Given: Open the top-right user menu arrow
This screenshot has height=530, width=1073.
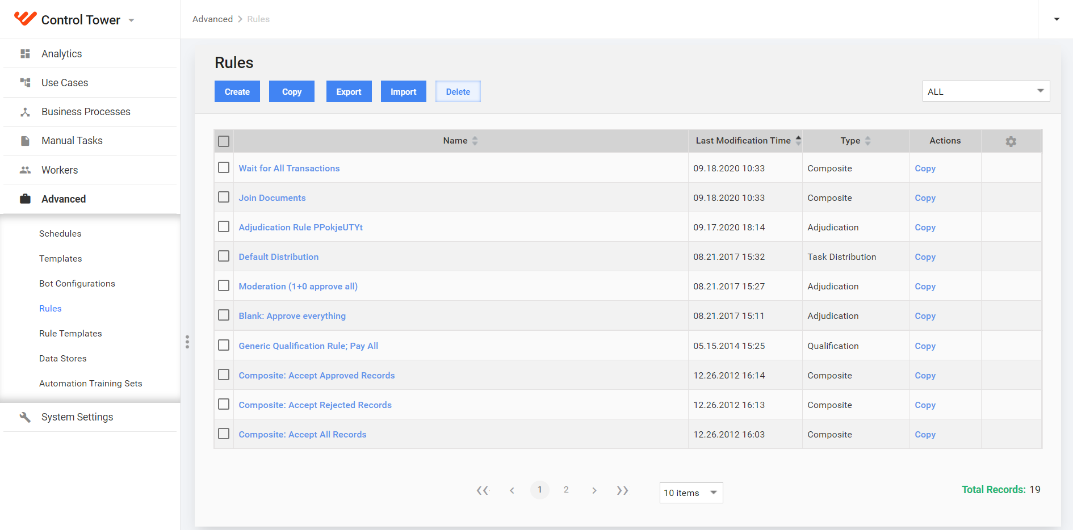Looking at the screenshot, I should click(1057, 19).
